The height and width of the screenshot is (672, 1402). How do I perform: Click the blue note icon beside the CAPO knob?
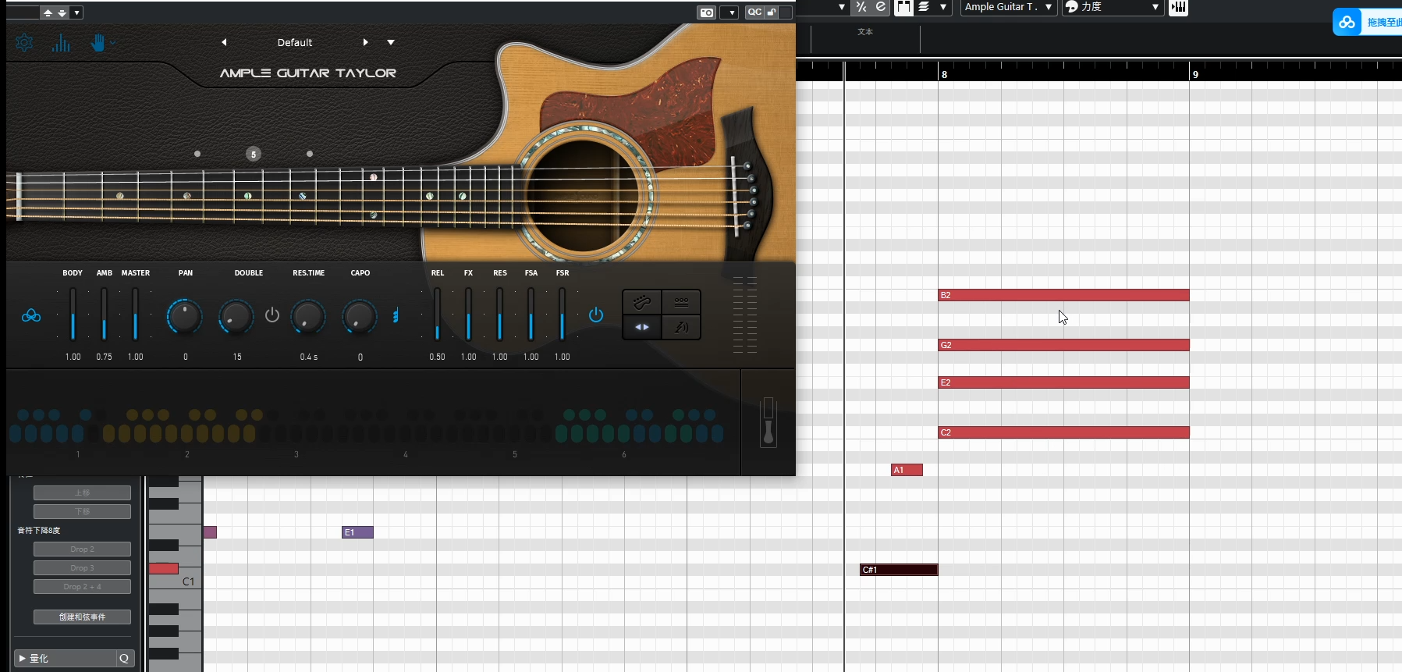tap(396, 315)
